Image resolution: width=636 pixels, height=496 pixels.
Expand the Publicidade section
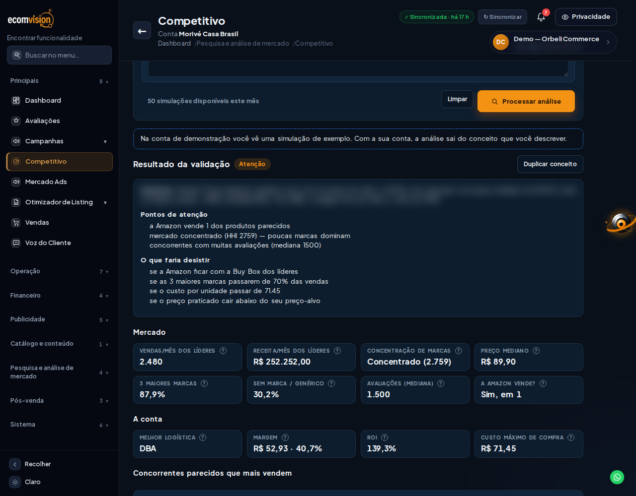point(60,319)
